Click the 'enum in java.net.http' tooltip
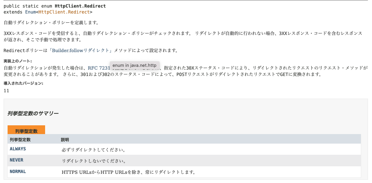Screen dimensions: 372x183 tap(135, 65)
